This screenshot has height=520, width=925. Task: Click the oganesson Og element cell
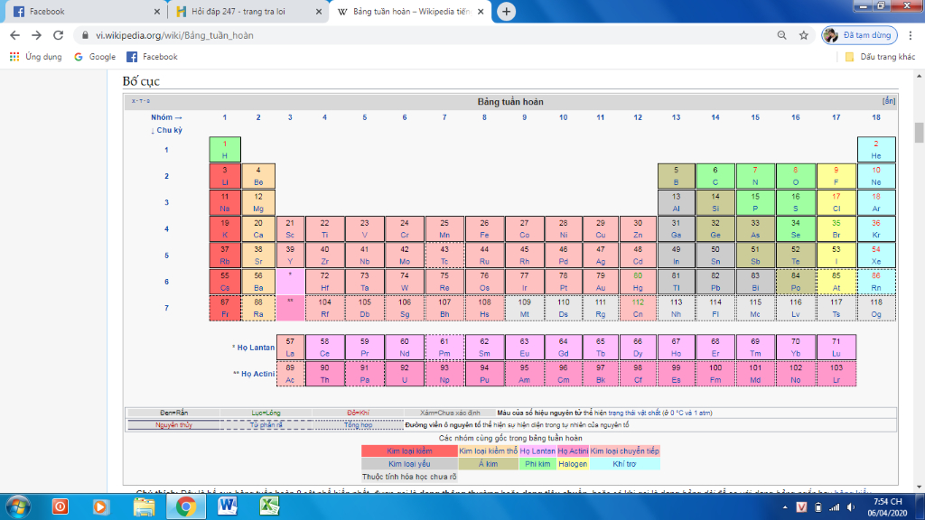coord(876,308)
